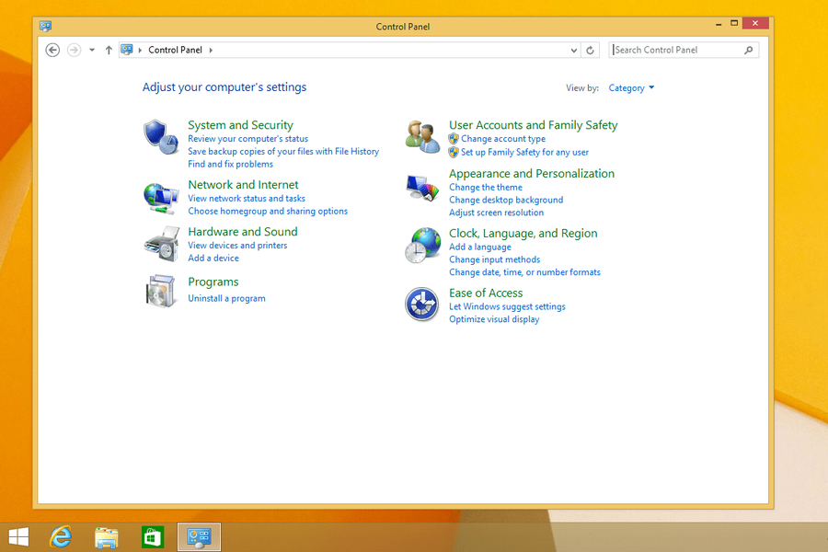
Task: Open the Adjust screen resolution link
Action: click(x=496, y=213)
